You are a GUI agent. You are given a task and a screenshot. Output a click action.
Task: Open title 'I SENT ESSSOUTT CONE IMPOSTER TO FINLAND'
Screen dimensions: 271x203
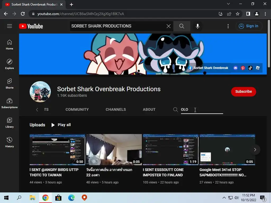point(163,172)
